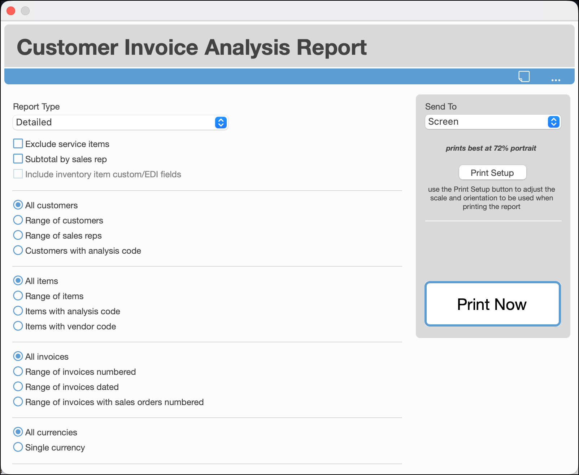Viewport: 579px width, 475px height.
Task: Select Range of sales reps
Action: (18, 235)
